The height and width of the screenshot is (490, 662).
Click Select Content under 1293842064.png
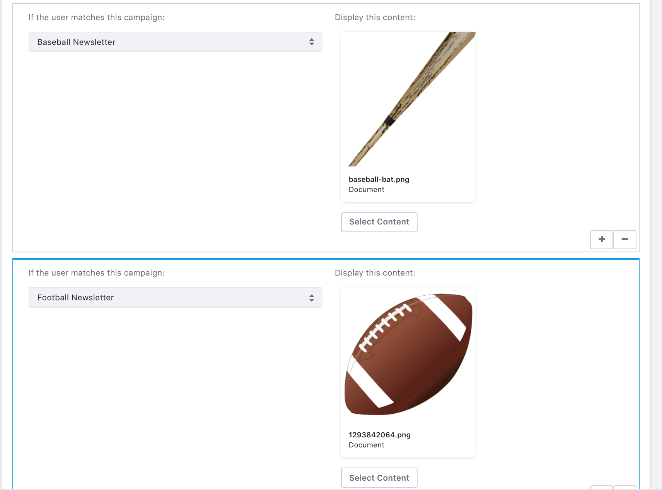point(379,478)
